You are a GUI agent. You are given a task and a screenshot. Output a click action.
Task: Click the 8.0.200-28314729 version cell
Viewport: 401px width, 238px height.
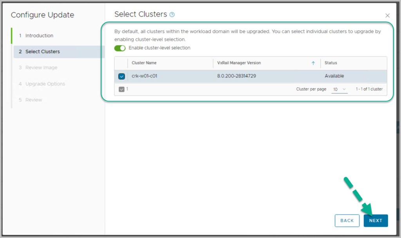coord(237,76)
